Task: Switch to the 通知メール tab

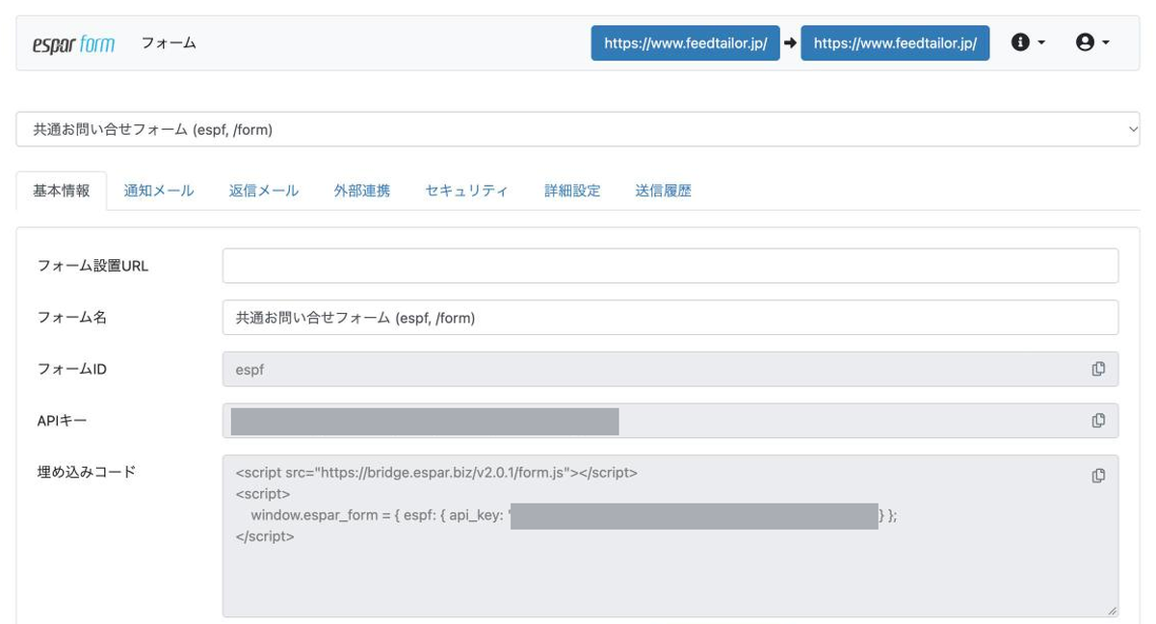Action: click(159, 191)
